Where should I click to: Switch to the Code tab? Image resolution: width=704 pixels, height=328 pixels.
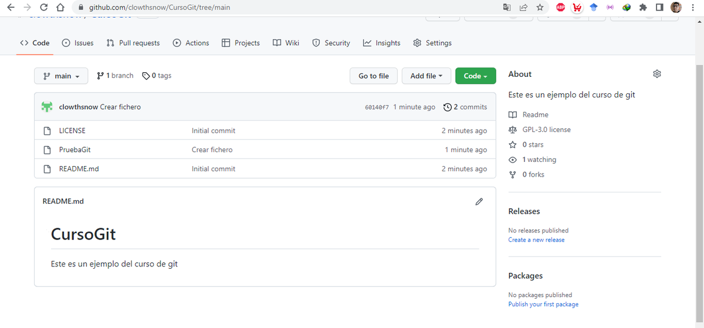coord(35,43)
